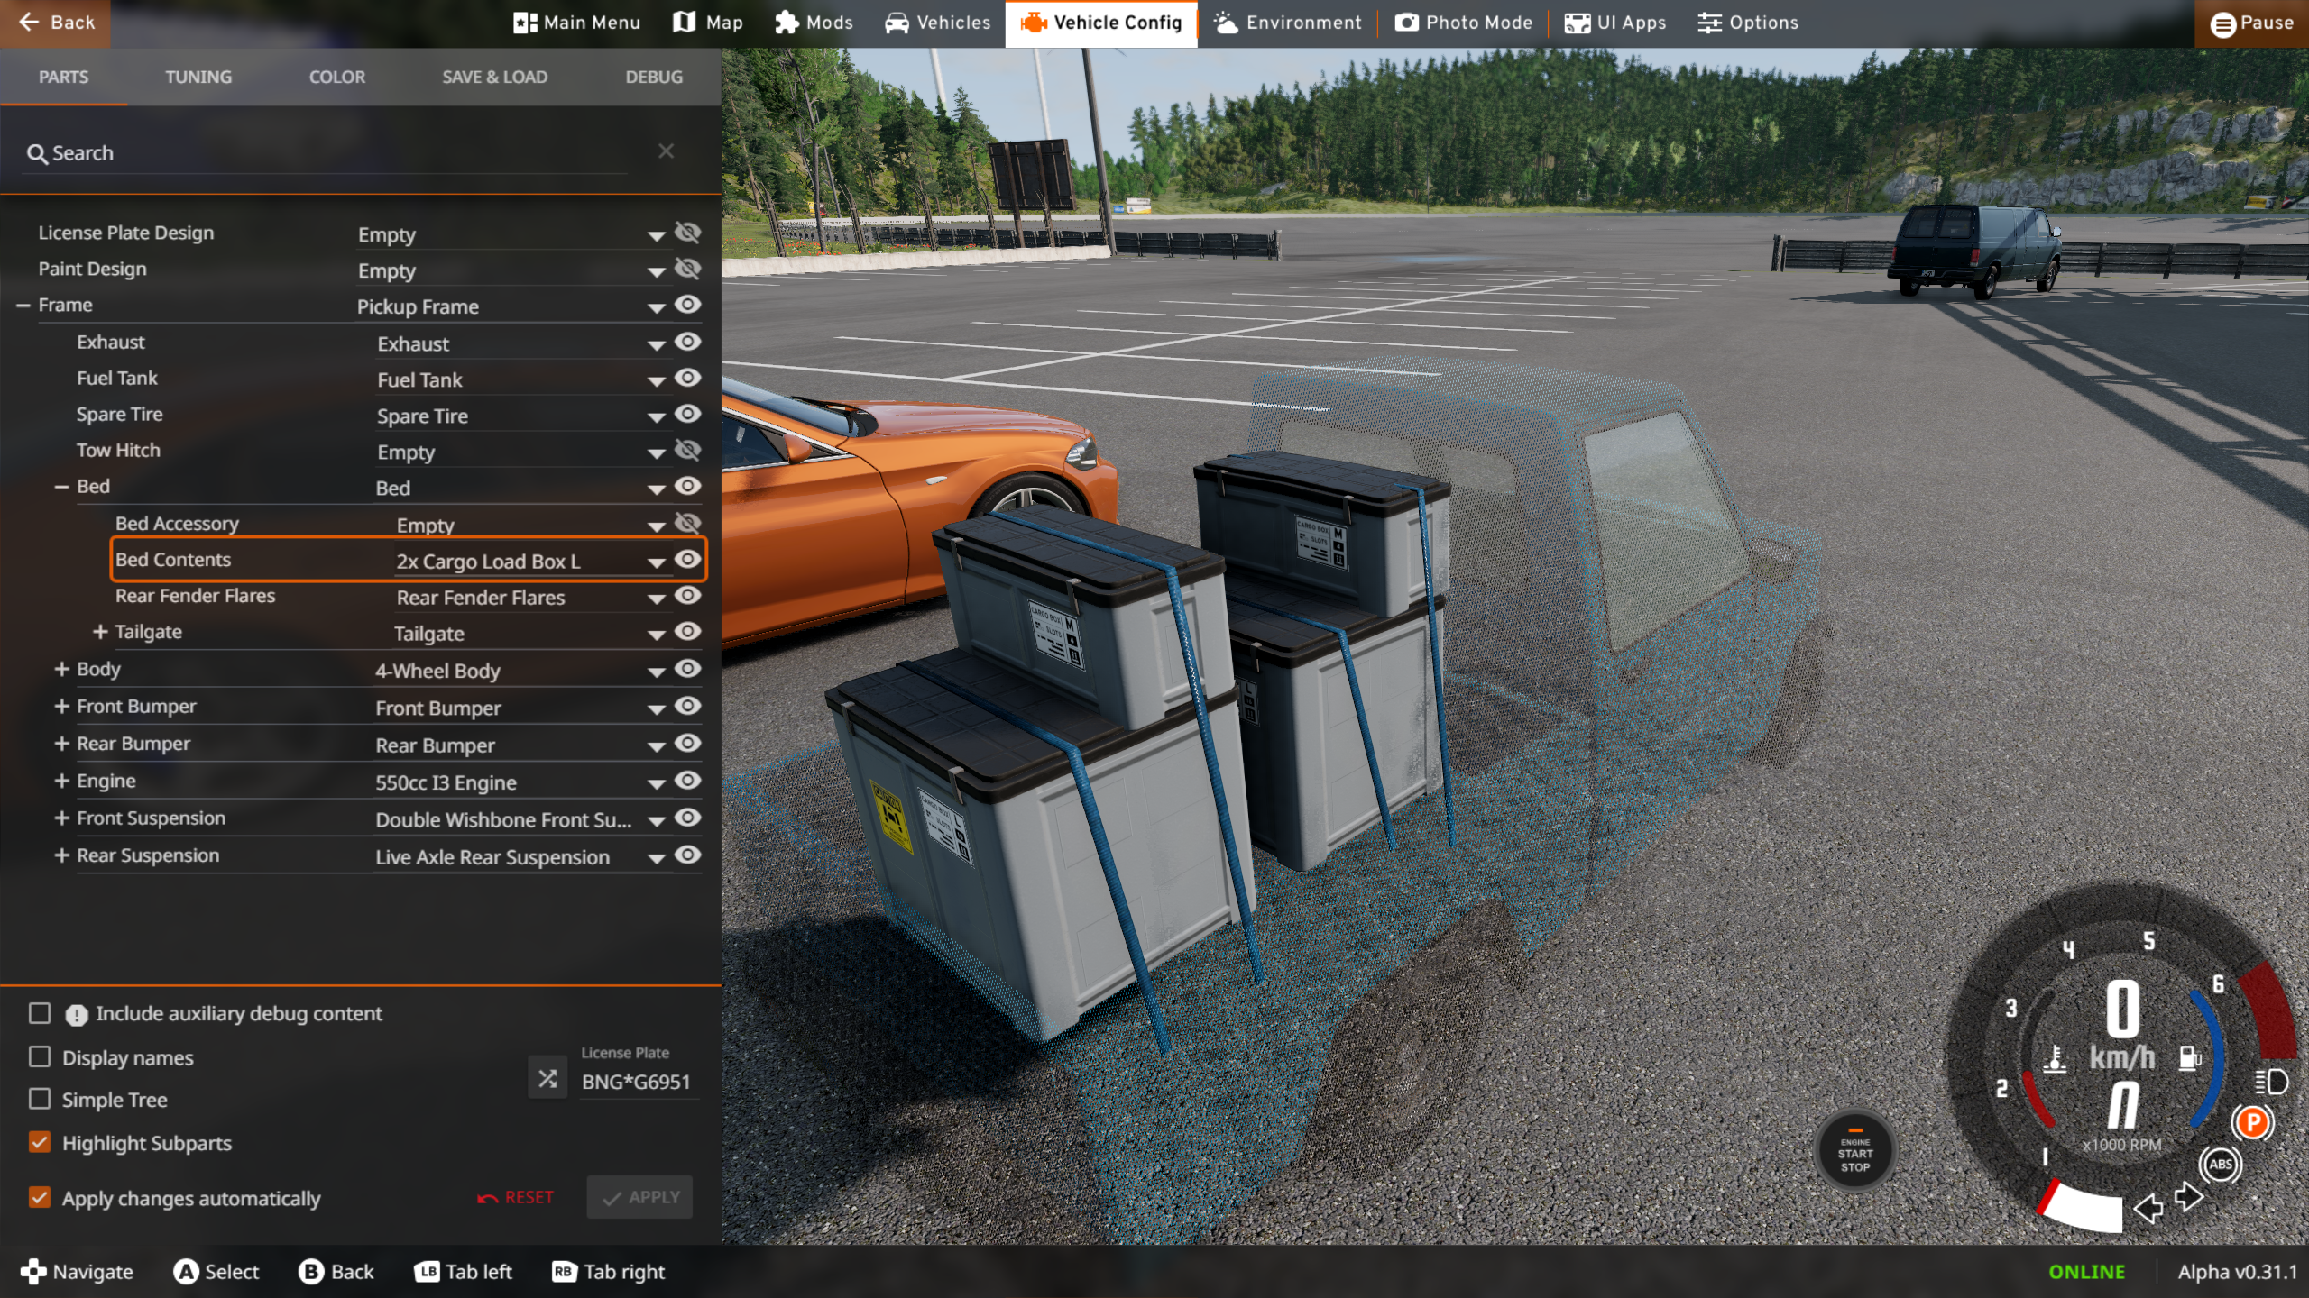The height and width of the screenshot is (1298, 2309).
Task: Uncheck Highlight Subparts checkbox
Action: (40, 1142)
